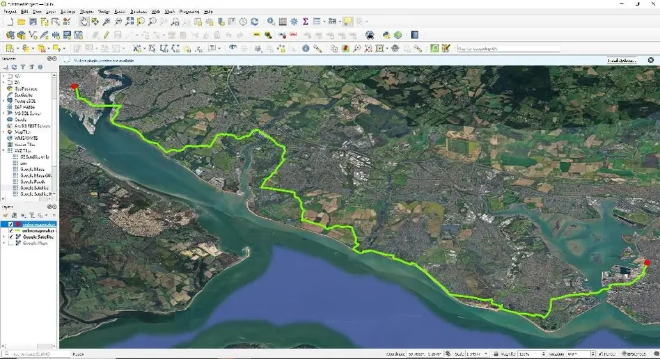660x359 pixels.
Task: Dismiss the plugin update notification bar
Action: coord(652,61)
